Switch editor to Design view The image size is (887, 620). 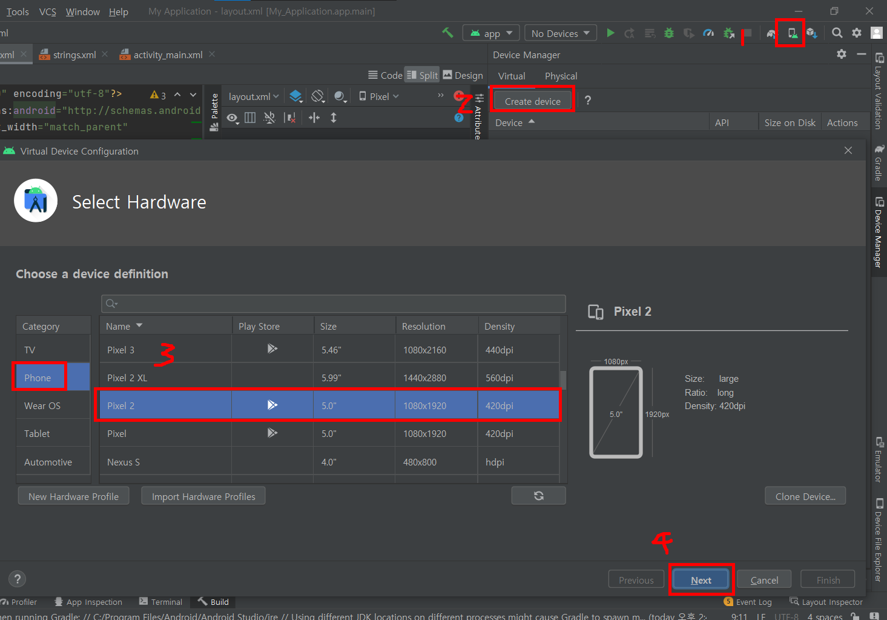463,75
